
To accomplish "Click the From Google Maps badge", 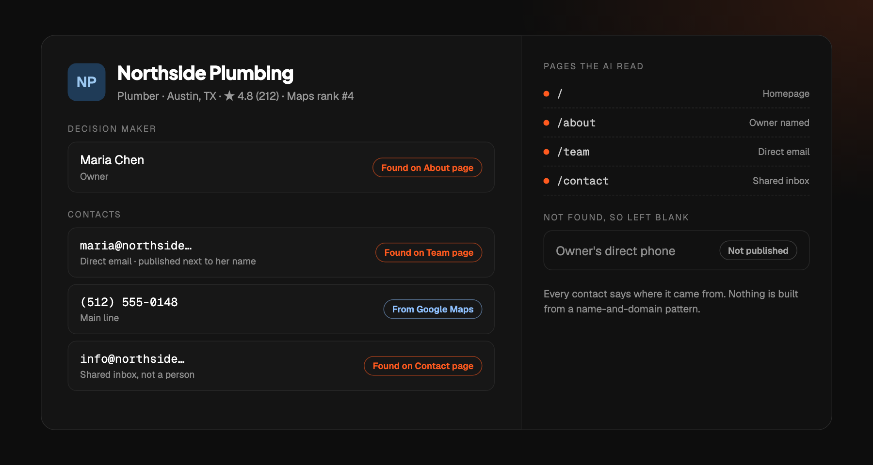I will coord(433,309).
